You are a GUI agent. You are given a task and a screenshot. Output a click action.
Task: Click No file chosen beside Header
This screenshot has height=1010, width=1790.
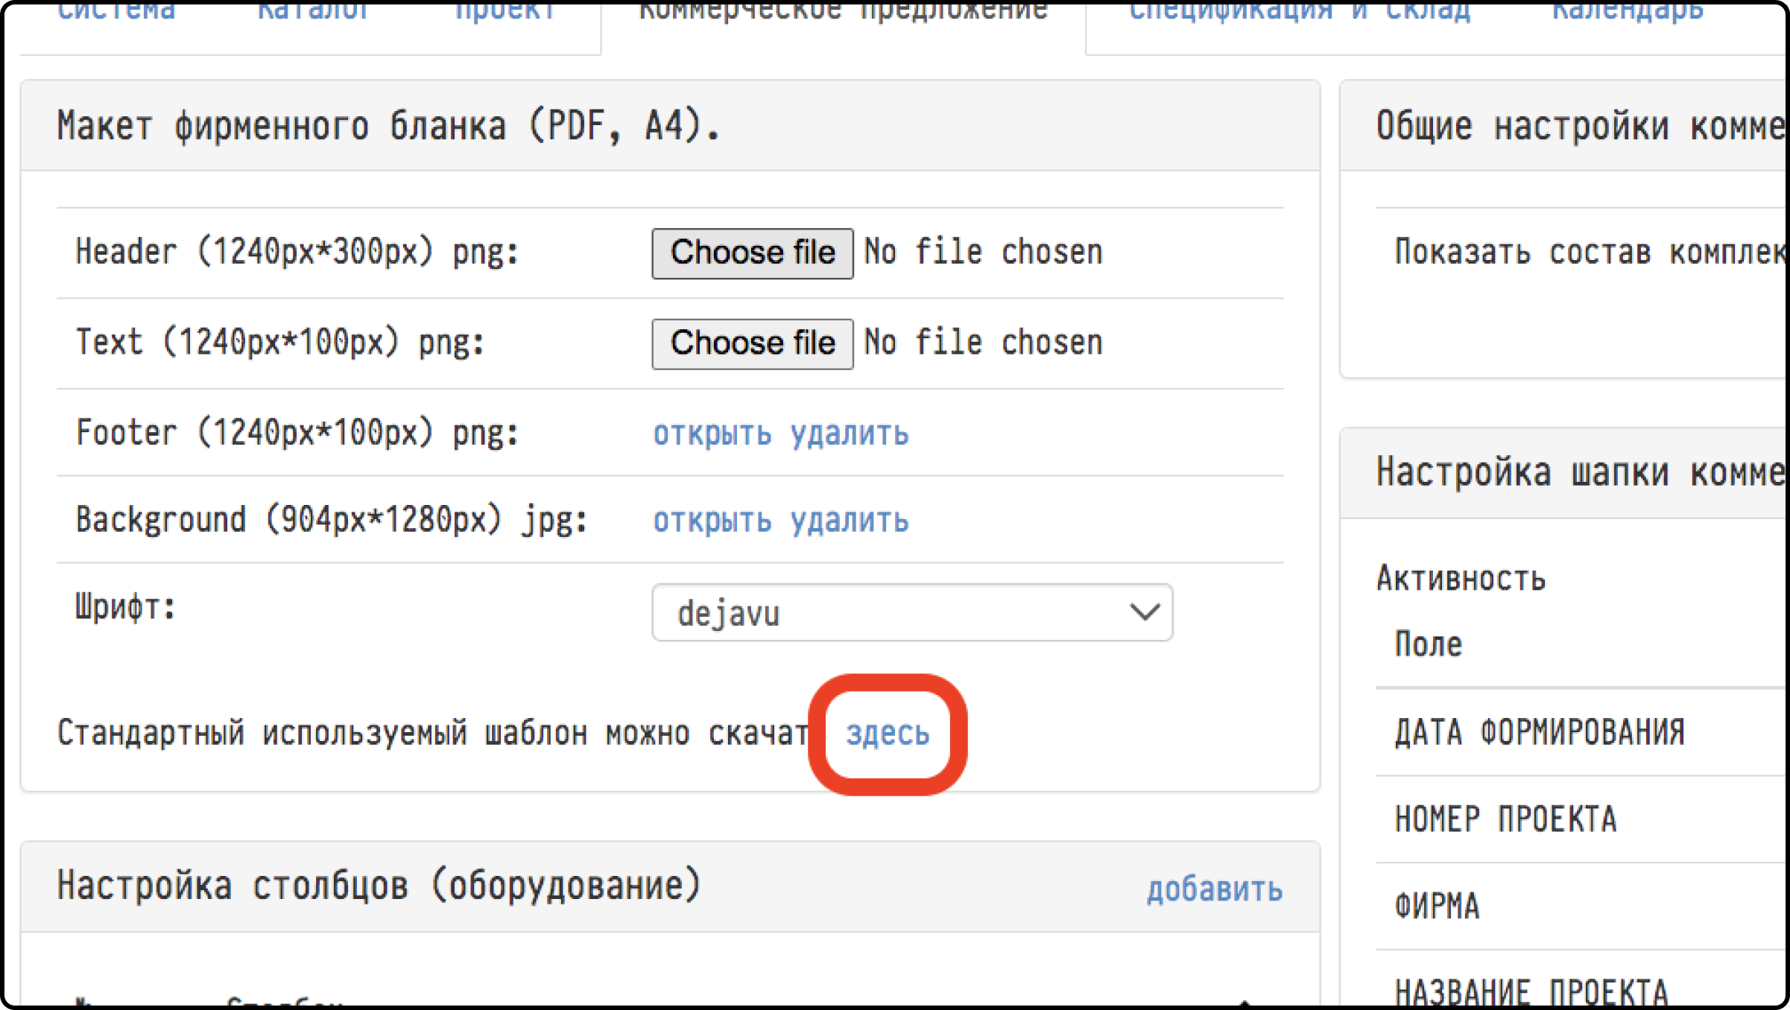[982, 253]
